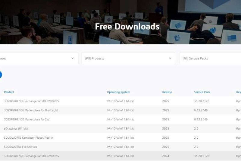Screen dimensions: 241x161
Task: Open the [All] Products dropdown
Action: click(129, 58)
